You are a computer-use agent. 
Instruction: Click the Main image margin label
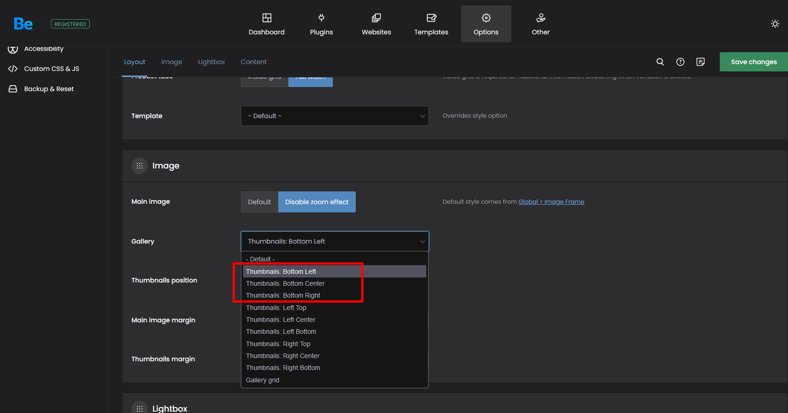(x=163, y=320)
